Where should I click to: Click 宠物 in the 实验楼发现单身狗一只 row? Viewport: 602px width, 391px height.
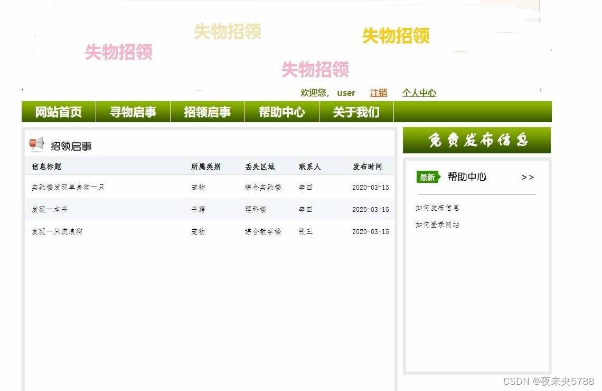[198, 187]
